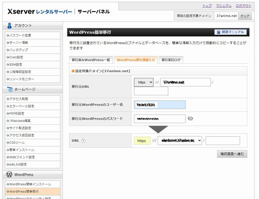Click the 37anime.net current domain text
This screenshot has height=199, width=259.
tap(226, 16)
